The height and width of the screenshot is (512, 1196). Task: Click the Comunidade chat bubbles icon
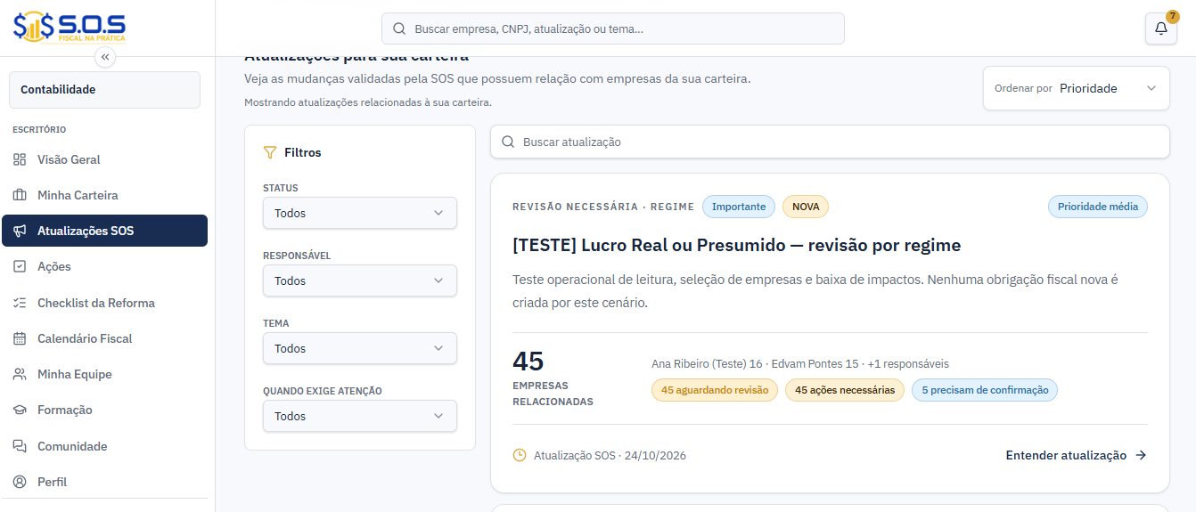coord(20,446)
